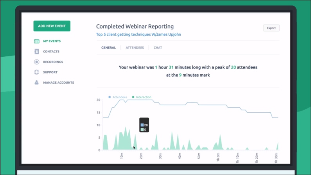
Task: Open the Support menu label
Action: [50, 72]
